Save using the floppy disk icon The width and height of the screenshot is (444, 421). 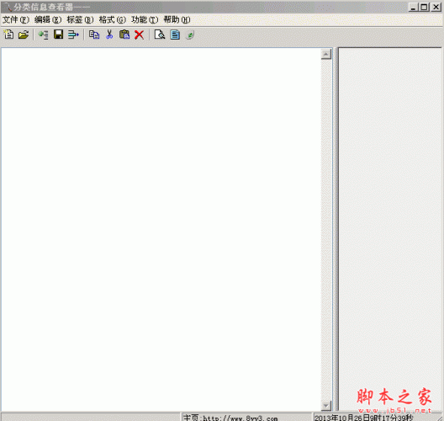click(58, 35)
